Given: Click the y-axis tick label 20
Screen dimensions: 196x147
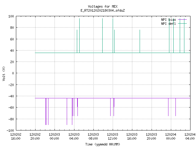Looking at the screenshot, I should (x=12, y=62).
